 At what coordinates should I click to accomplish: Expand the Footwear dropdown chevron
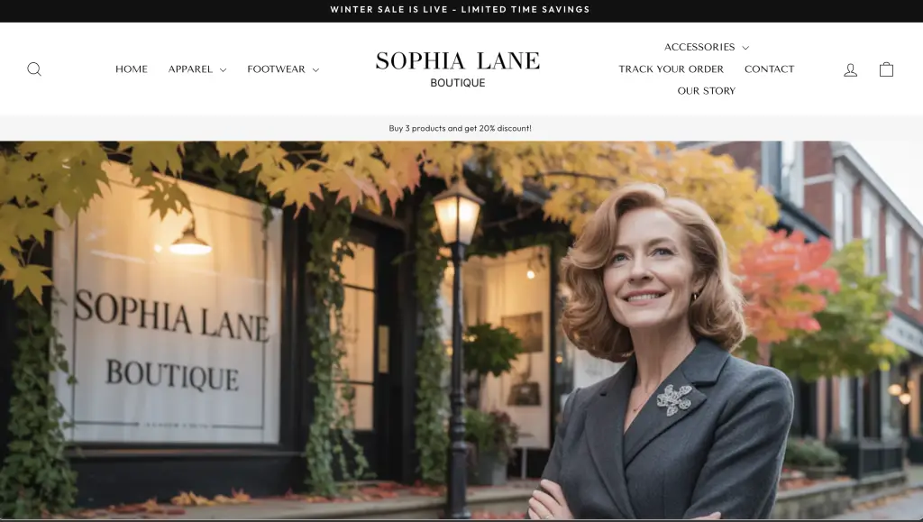point(315,70)
